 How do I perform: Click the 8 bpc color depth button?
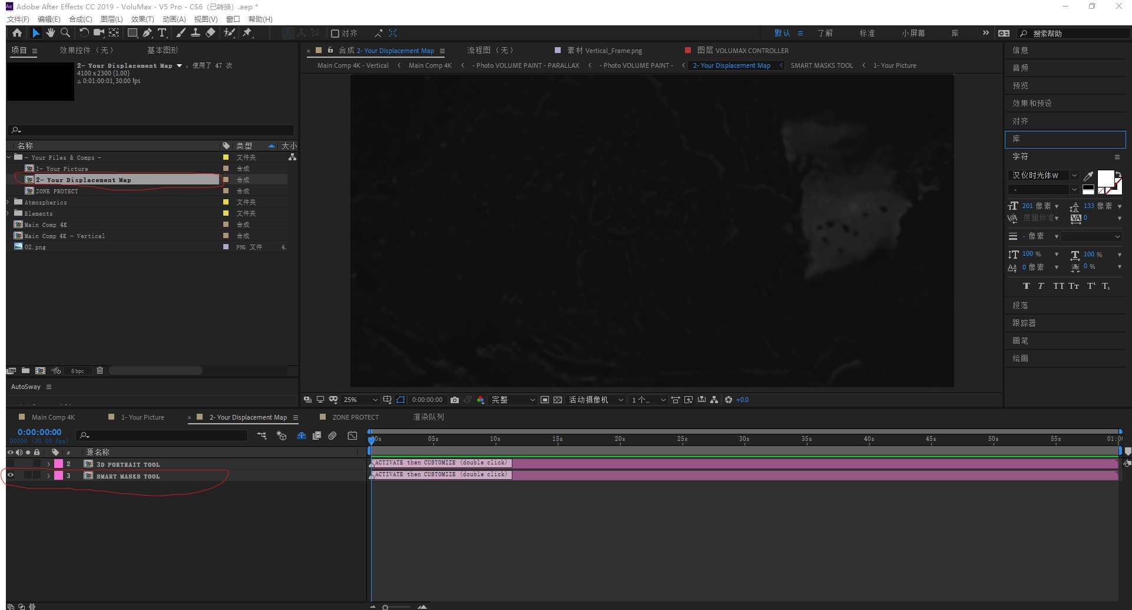point(78,371)
